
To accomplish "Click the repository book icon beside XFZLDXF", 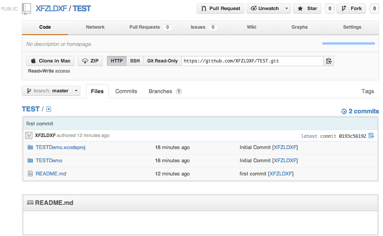I will click(x=26, y=9).
